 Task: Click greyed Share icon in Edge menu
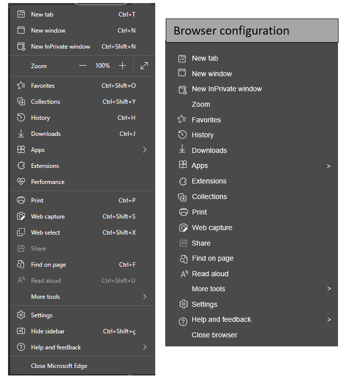(21, 248)
